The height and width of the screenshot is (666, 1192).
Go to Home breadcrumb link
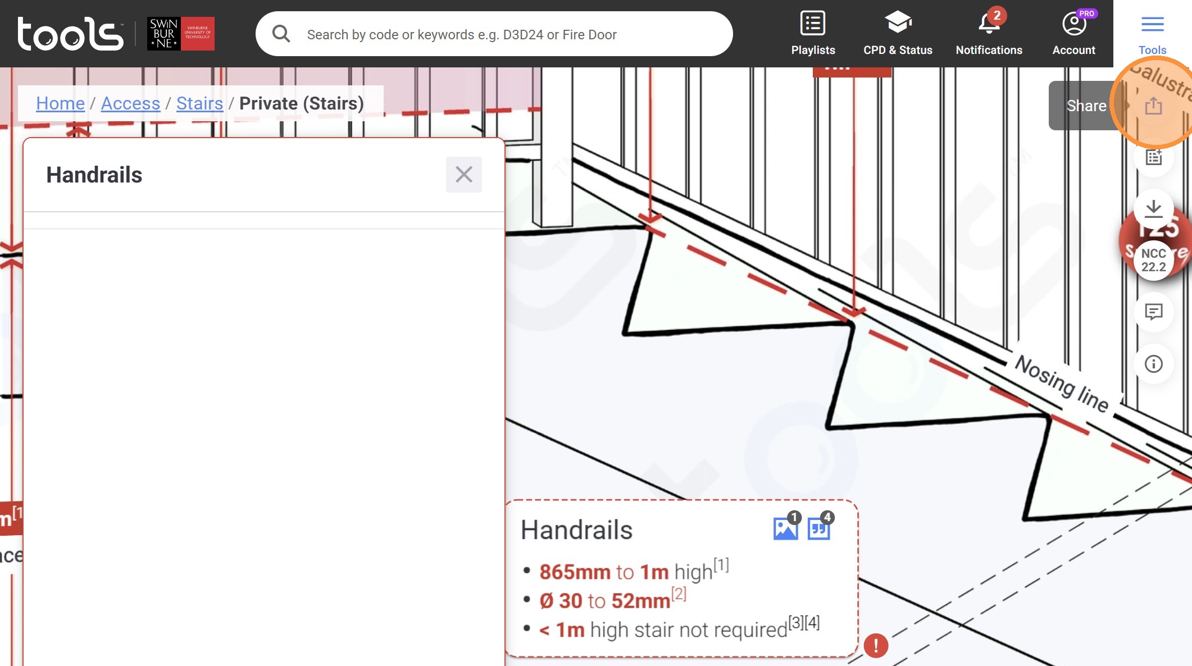[x=60, y=103]
